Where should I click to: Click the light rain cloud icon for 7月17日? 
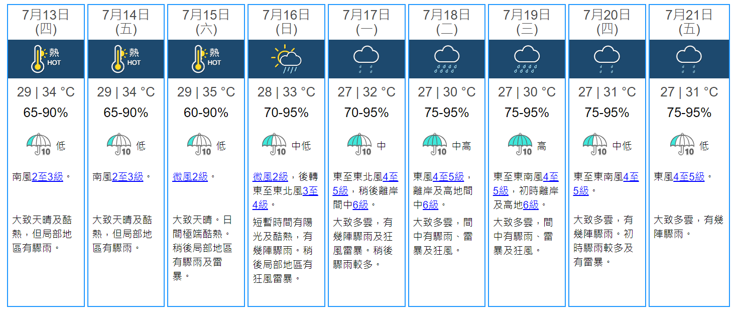click(366, 59)
